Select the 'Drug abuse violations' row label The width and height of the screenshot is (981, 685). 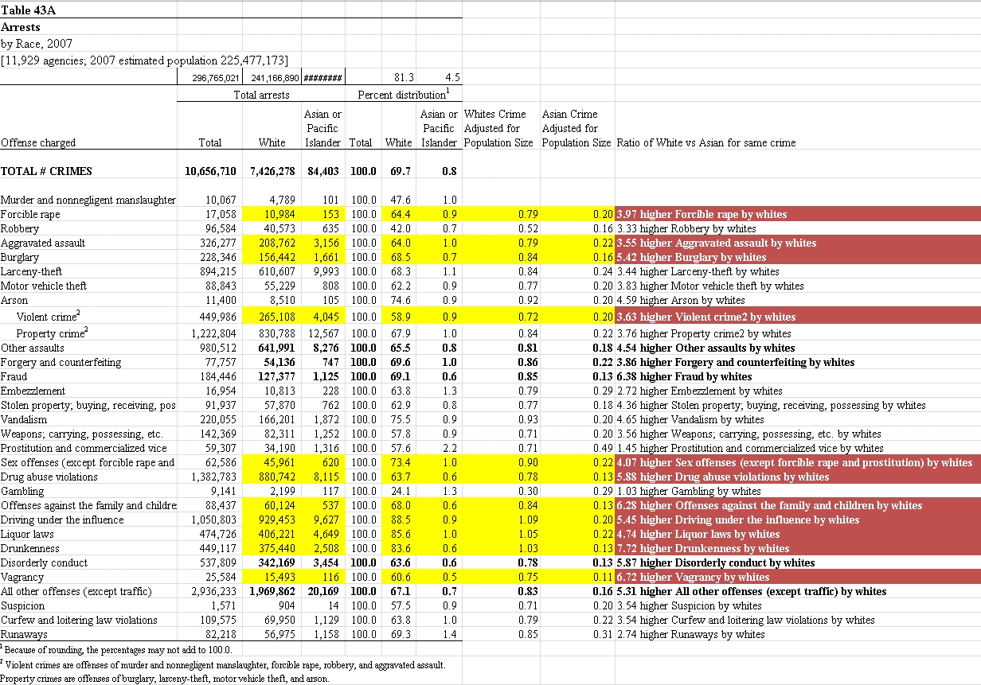pos(49,477)
